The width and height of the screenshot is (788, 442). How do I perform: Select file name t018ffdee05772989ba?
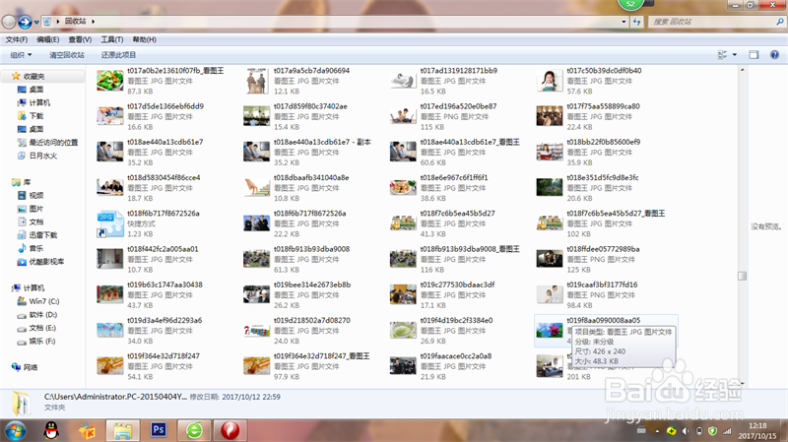click(603, 249)
